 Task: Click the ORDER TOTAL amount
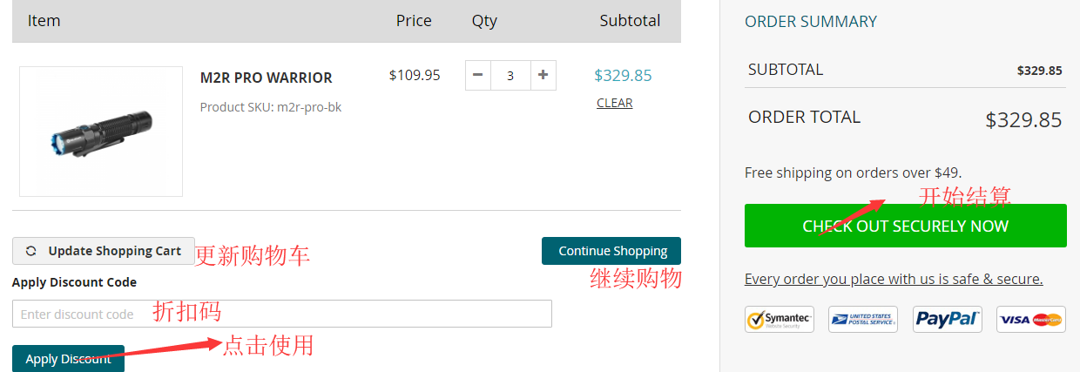tap(1023, 120)
